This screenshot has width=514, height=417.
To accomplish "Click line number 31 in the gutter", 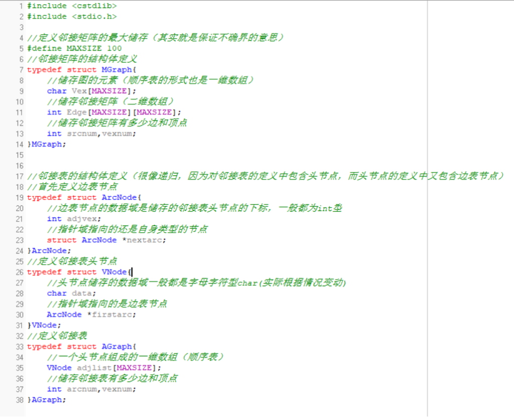I will pyautogui.click(x=19, y=325).
